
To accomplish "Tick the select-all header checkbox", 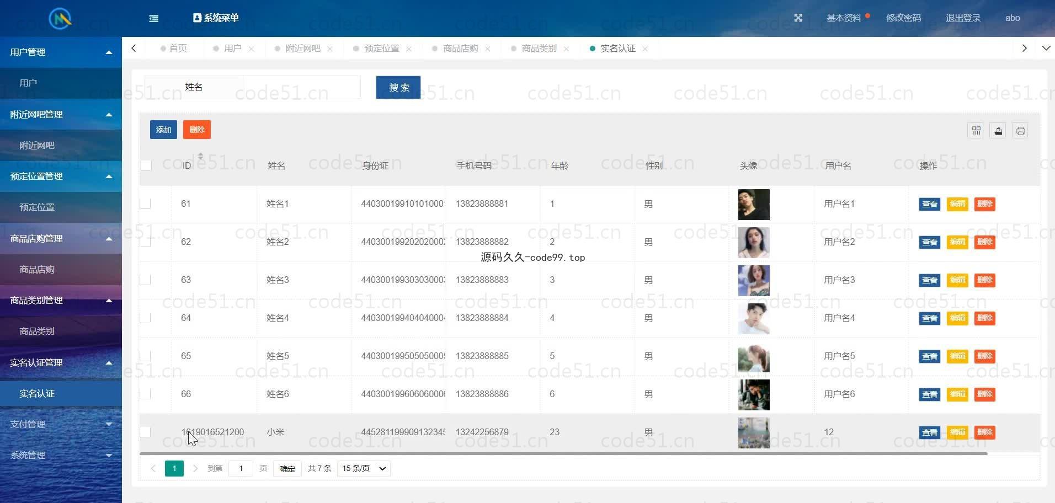I will 146,165.
